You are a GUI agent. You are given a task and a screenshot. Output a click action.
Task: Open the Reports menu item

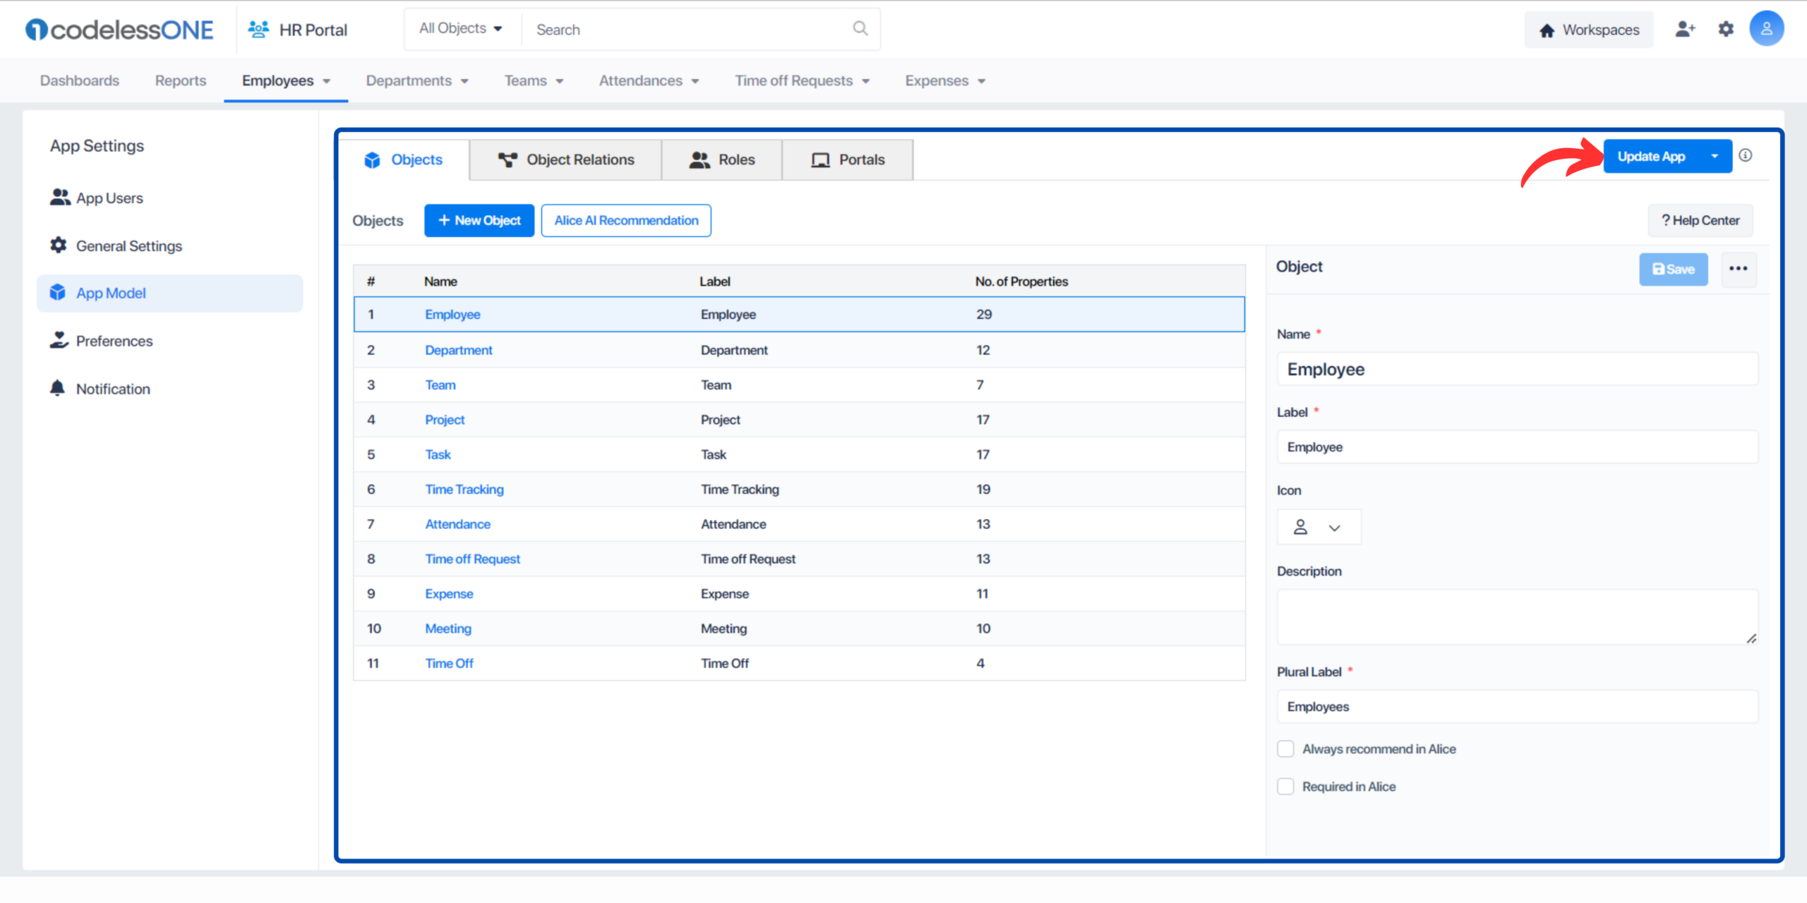(x=181, y=80)
